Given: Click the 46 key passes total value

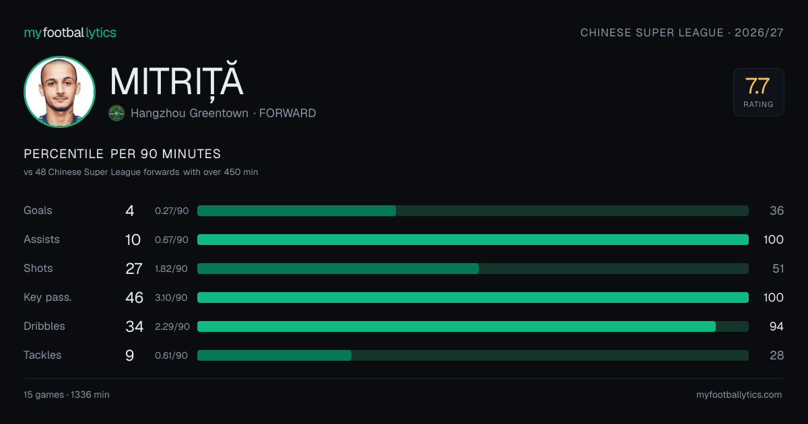Looking at the screenshot, I should point(135,297).
